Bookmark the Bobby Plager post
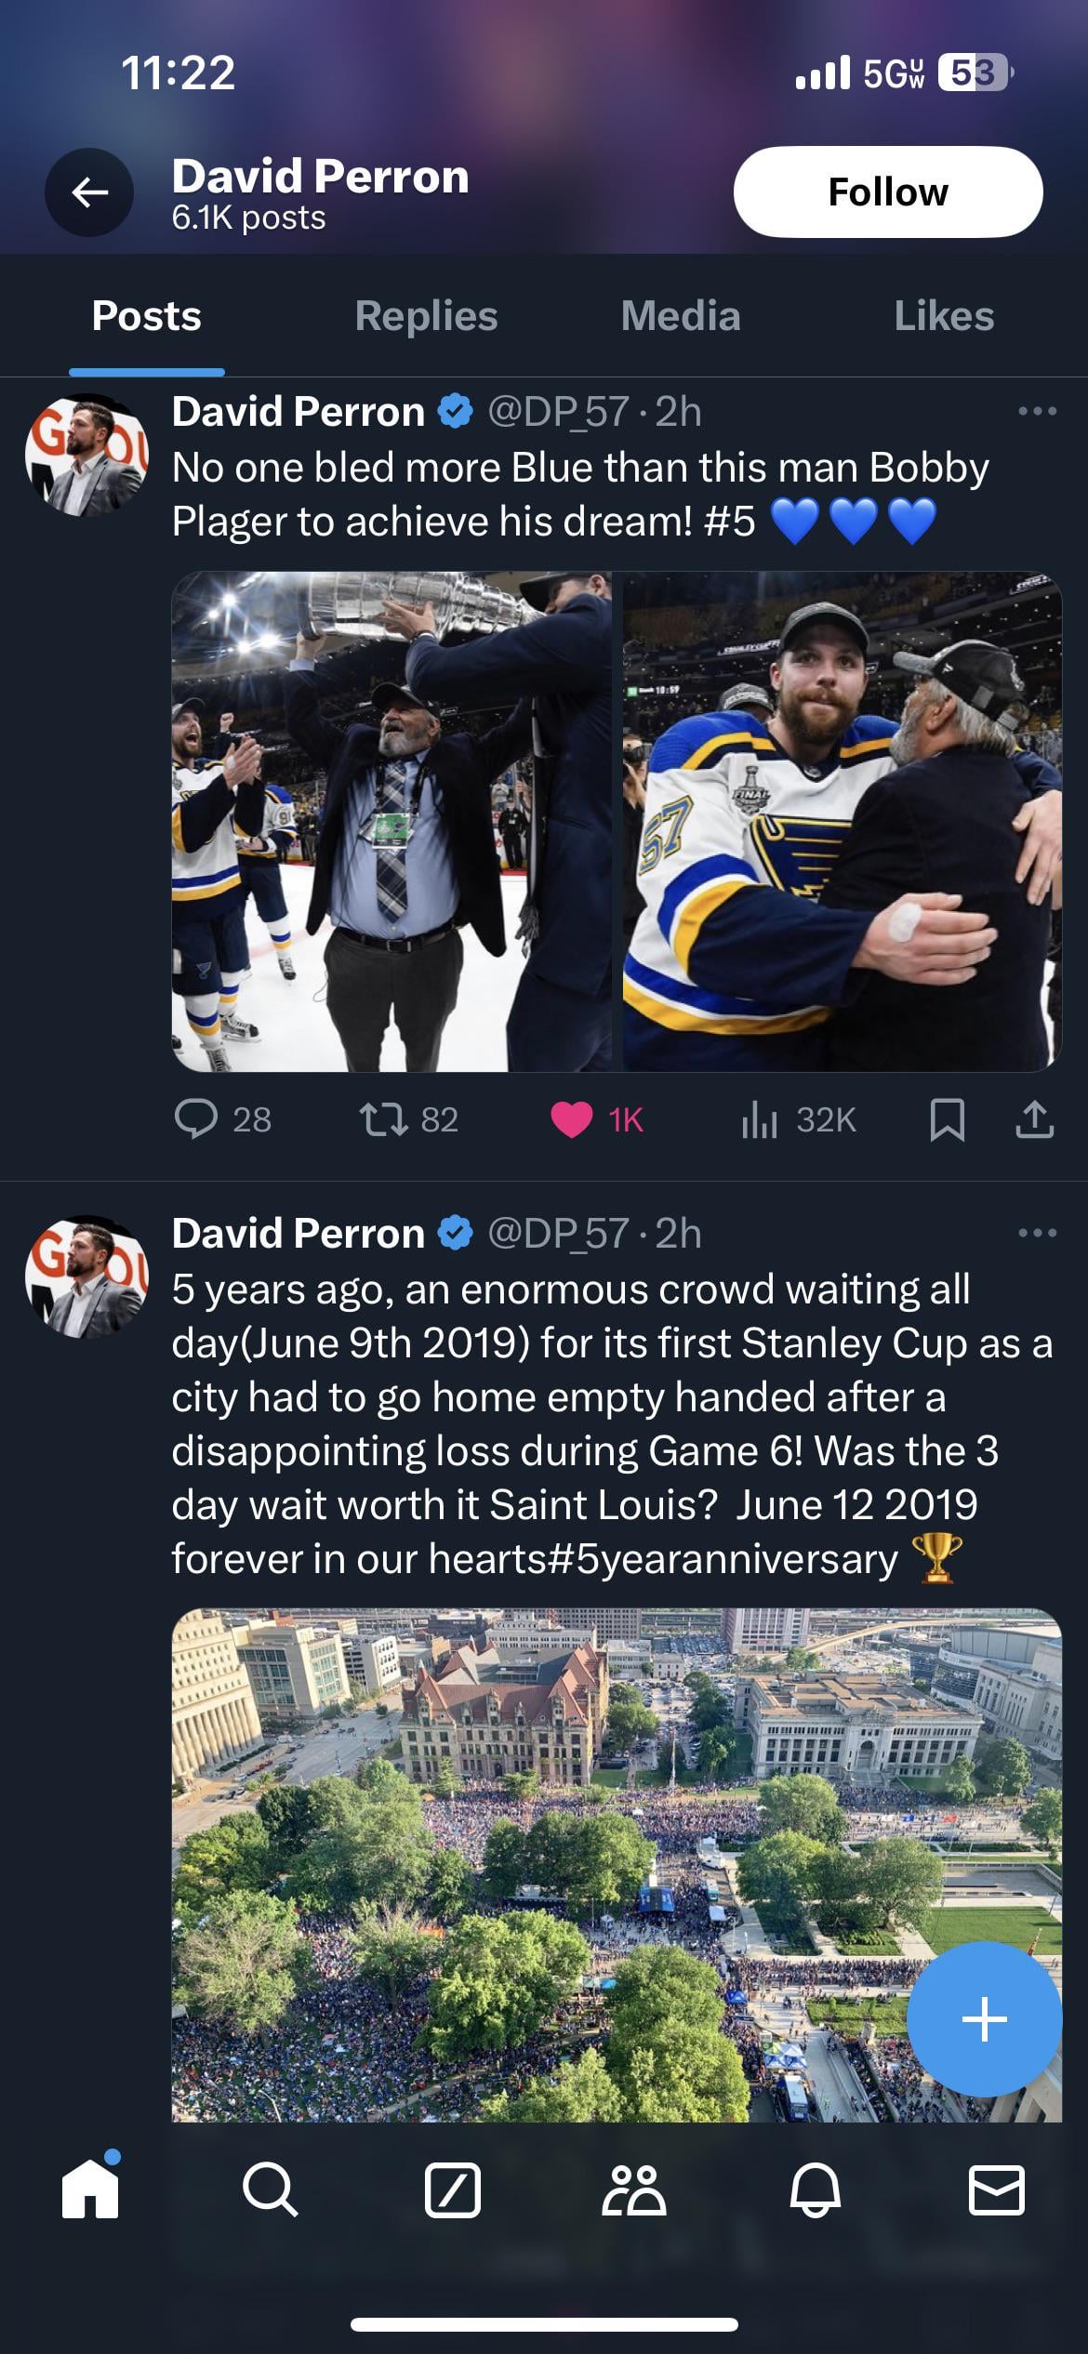This screenshot has height=2354, width=1088. pyautogui.click(x=947, y=1119)
